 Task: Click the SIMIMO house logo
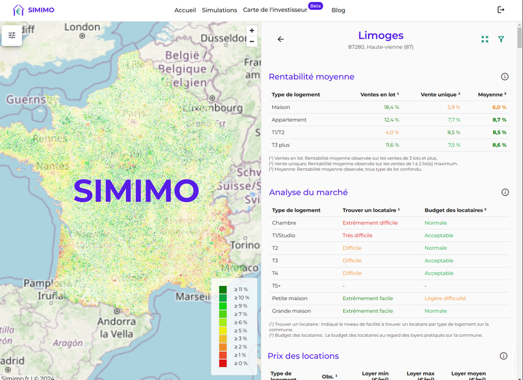point(18,10)
